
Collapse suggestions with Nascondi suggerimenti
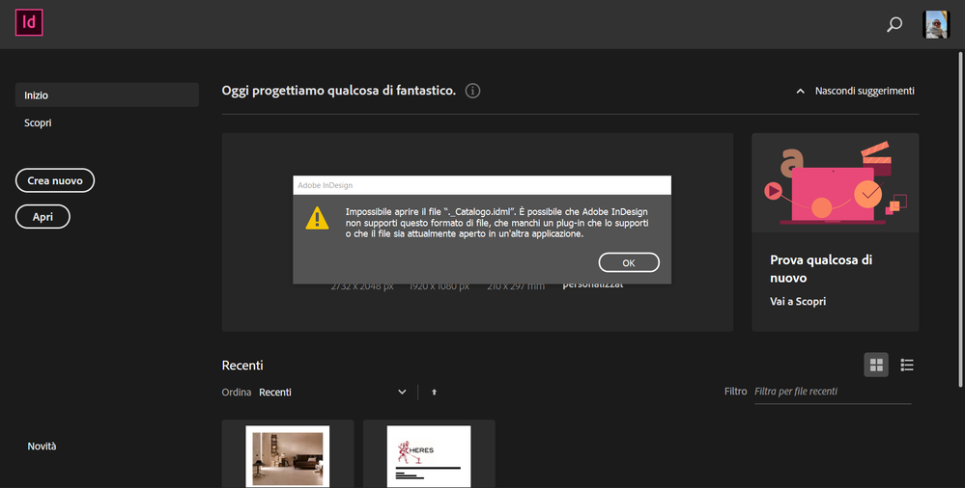[855, 91]
